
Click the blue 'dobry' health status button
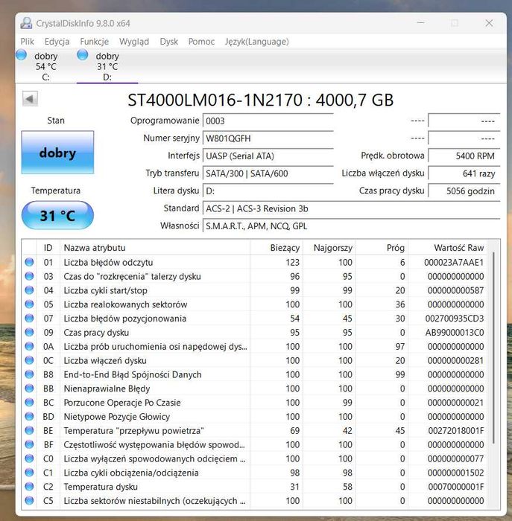tap(57, 152)
